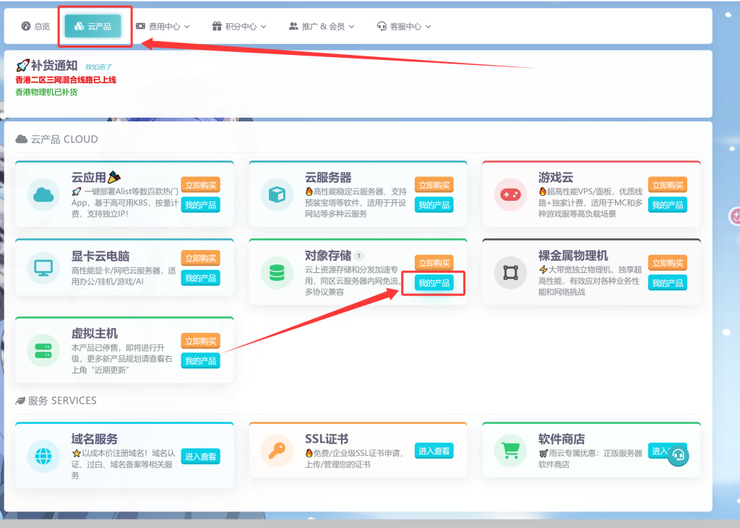The width and height of the screenshot is (740, 528).
Task: Open the 推广 & 会员 dropdown
Action: (x=322, y=27)
